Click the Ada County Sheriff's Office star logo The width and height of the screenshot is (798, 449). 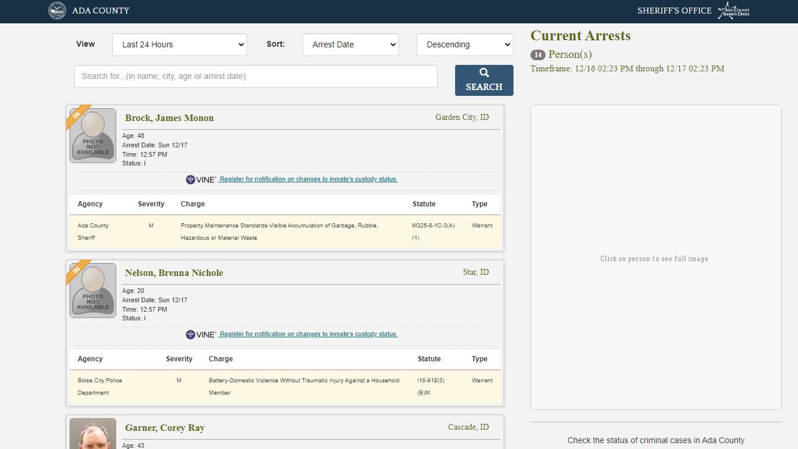(734, 11)
